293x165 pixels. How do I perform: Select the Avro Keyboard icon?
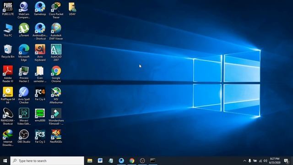coord(40,53)
